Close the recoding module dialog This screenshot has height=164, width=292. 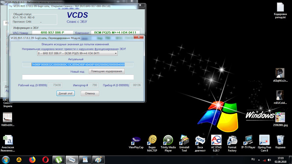pos(139,37)
